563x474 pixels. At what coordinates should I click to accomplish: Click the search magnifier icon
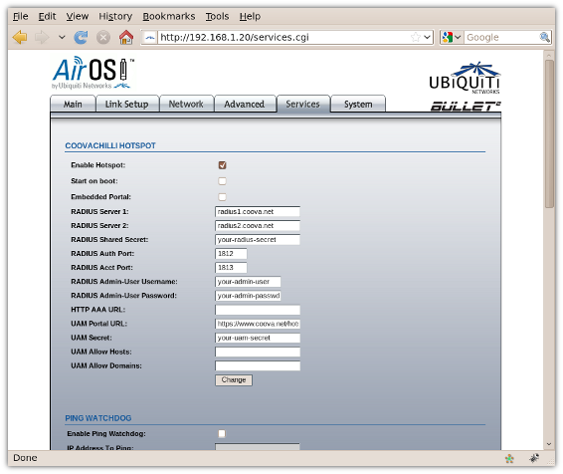544,37
